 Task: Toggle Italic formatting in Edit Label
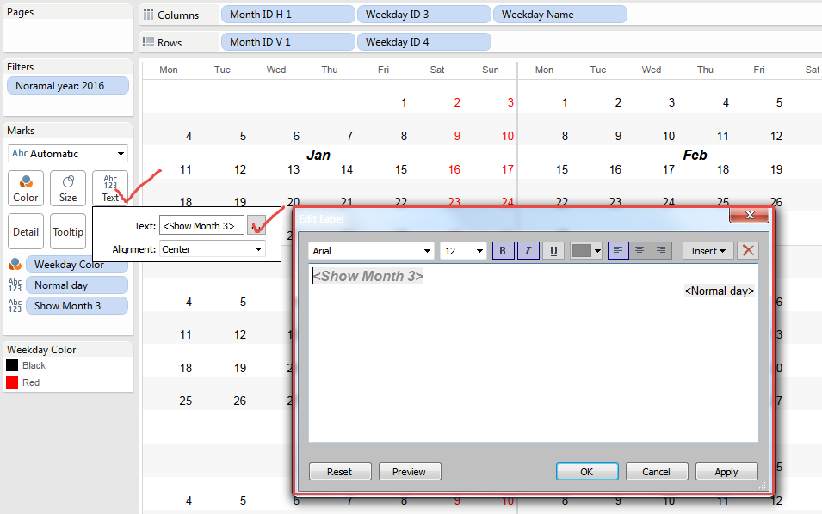click(x=528, y=251)
